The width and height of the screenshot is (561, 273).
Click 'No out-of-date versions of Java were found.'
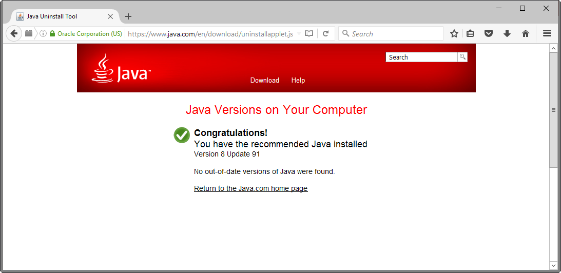coord(264,171)
